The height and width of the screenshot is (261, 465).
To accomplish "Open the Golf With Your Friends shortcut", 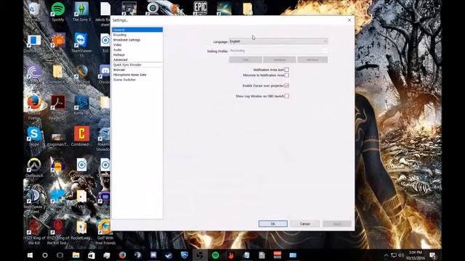I will pyautogui.click(x=105, y=232).
